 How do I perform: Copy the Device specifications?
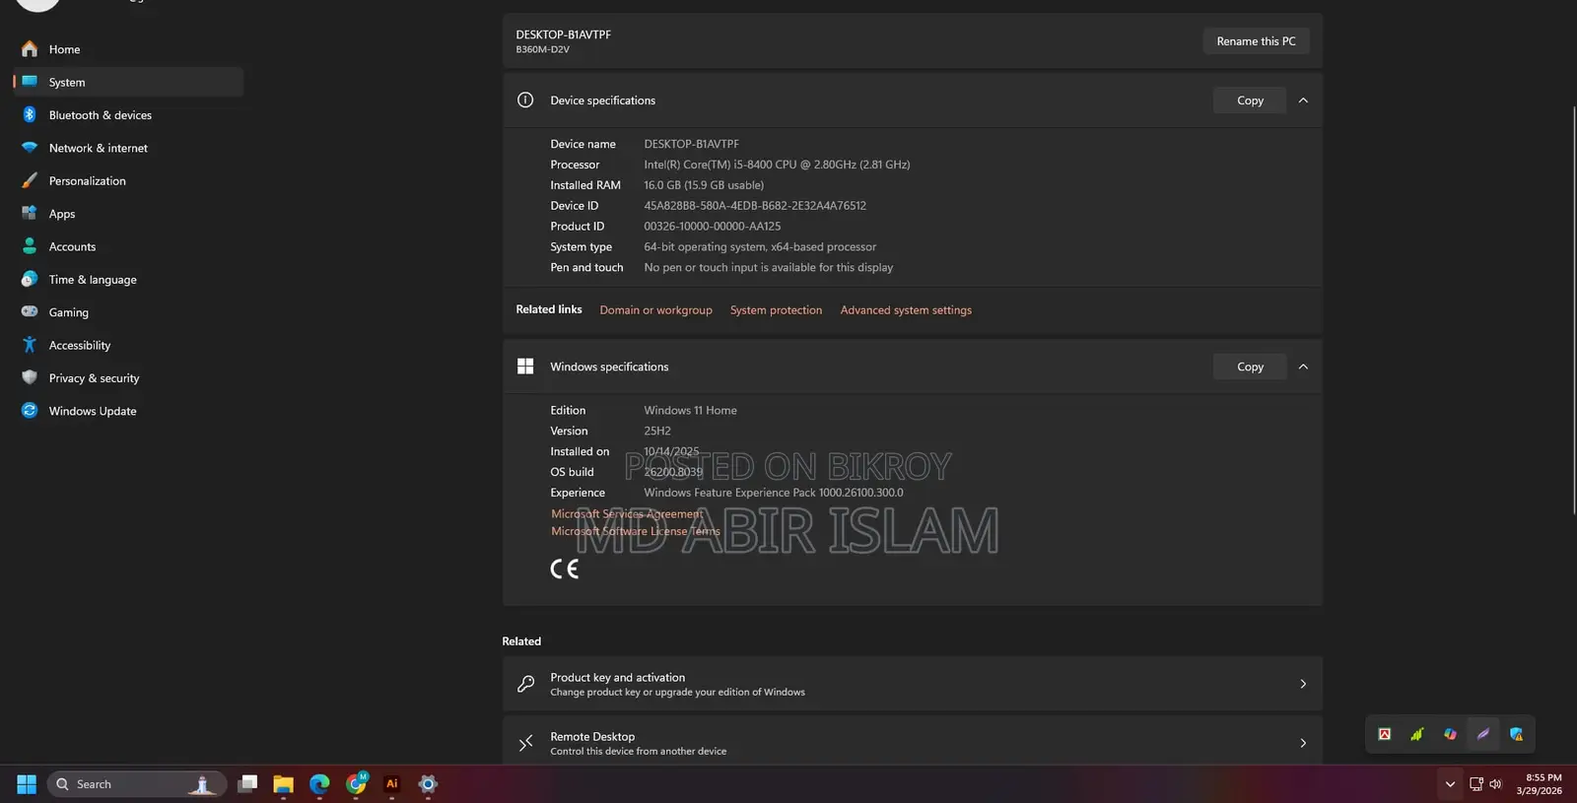click(1250, 100)
